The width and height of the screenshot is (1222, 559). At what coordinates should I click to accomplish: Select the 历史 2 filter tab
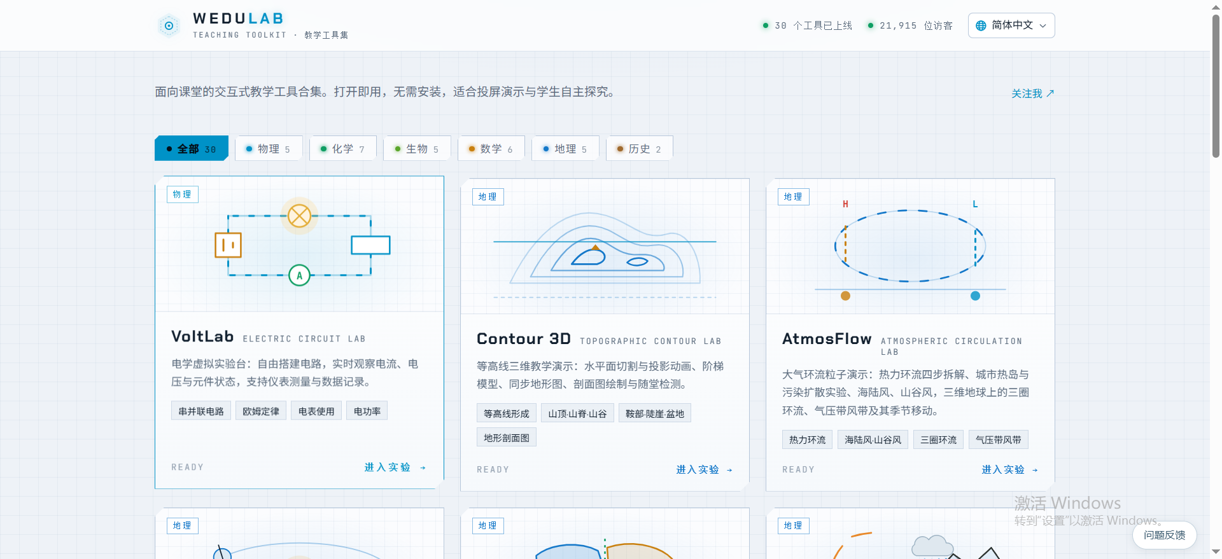click(x=639, y=148)
